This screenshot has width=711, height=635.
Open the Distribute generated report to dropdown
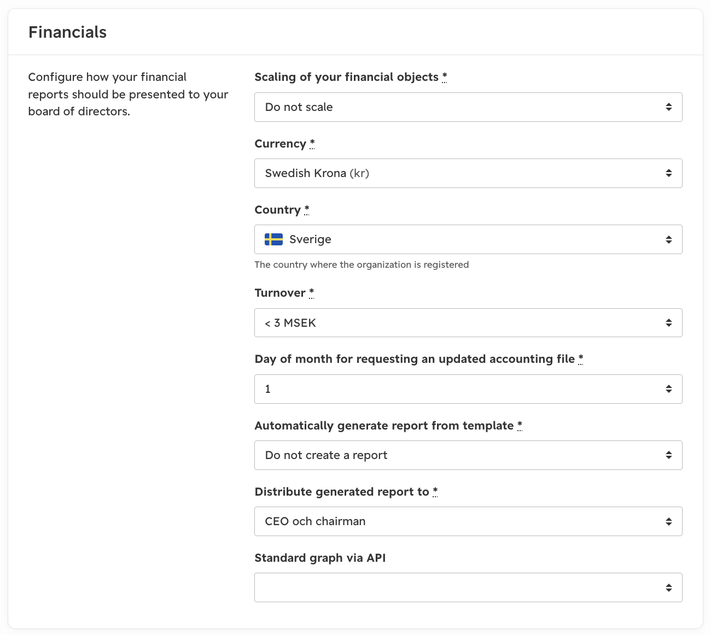(468, 521)
